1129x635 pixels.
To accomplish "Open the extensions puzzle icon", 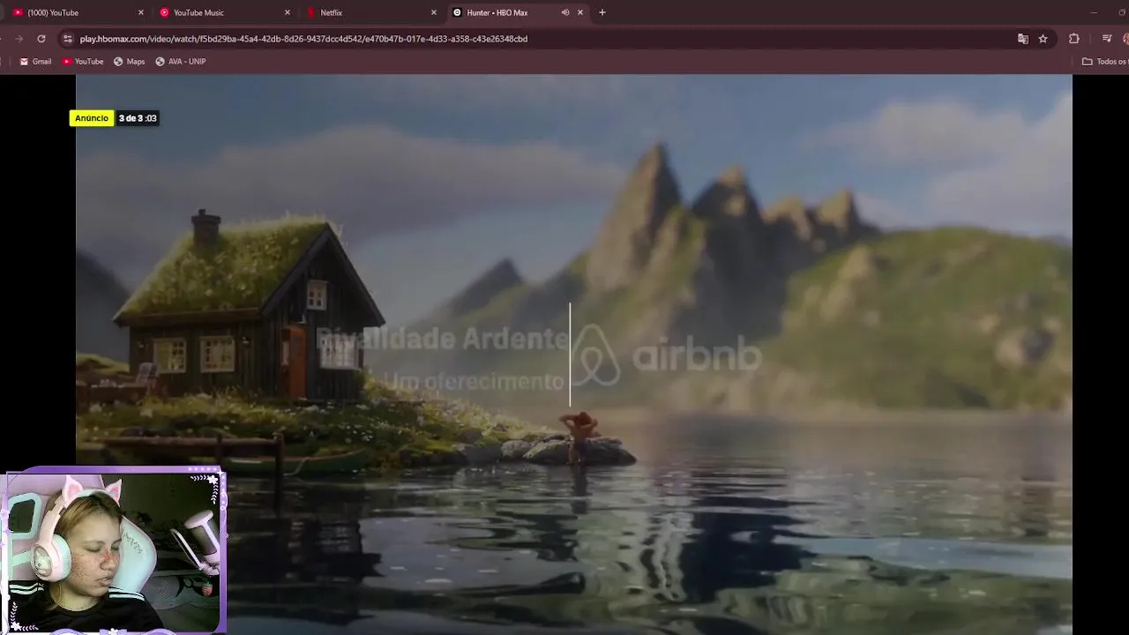I will (x=1073, y=39).
